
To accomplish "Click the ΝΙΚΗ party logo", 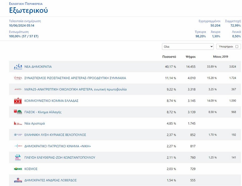I will 18,146.
